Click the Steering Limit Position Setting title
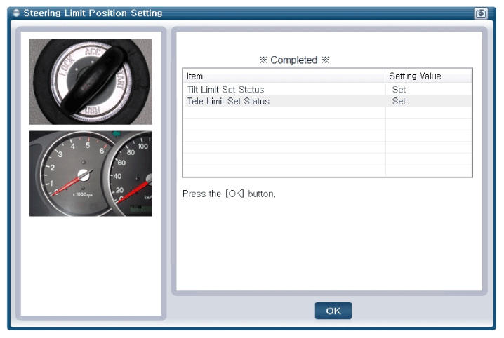Viewport: 504px width, 338px height. 93,13
